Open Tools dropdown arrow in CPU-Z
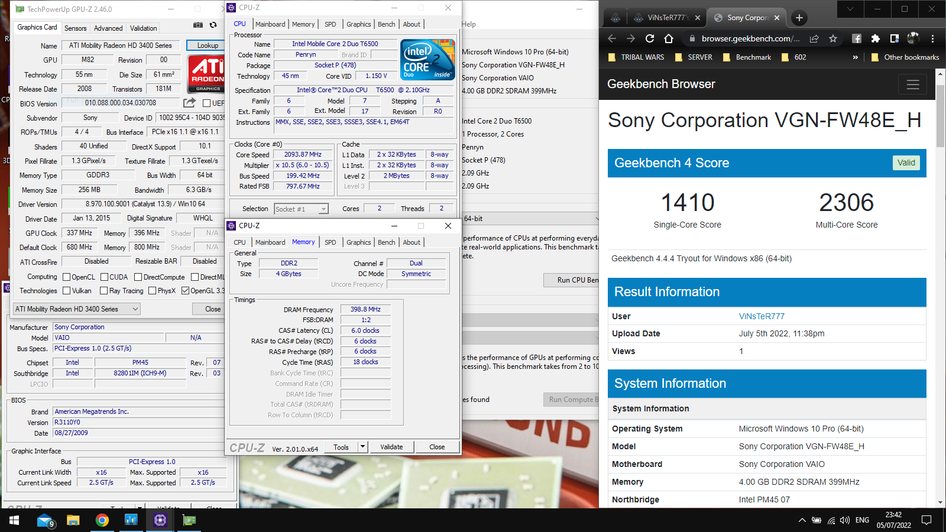 [362, 447]
